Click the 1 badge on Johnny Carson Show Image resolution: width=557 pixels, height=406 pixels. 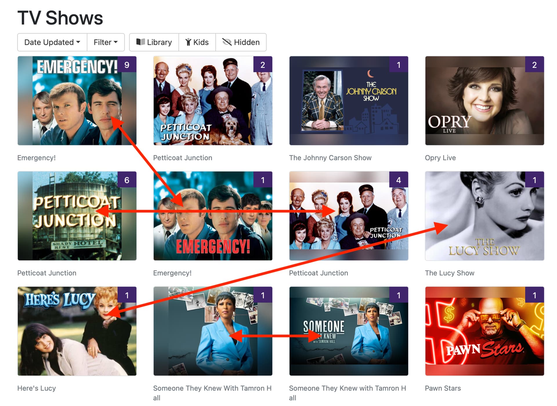click(x=398, y=65)
